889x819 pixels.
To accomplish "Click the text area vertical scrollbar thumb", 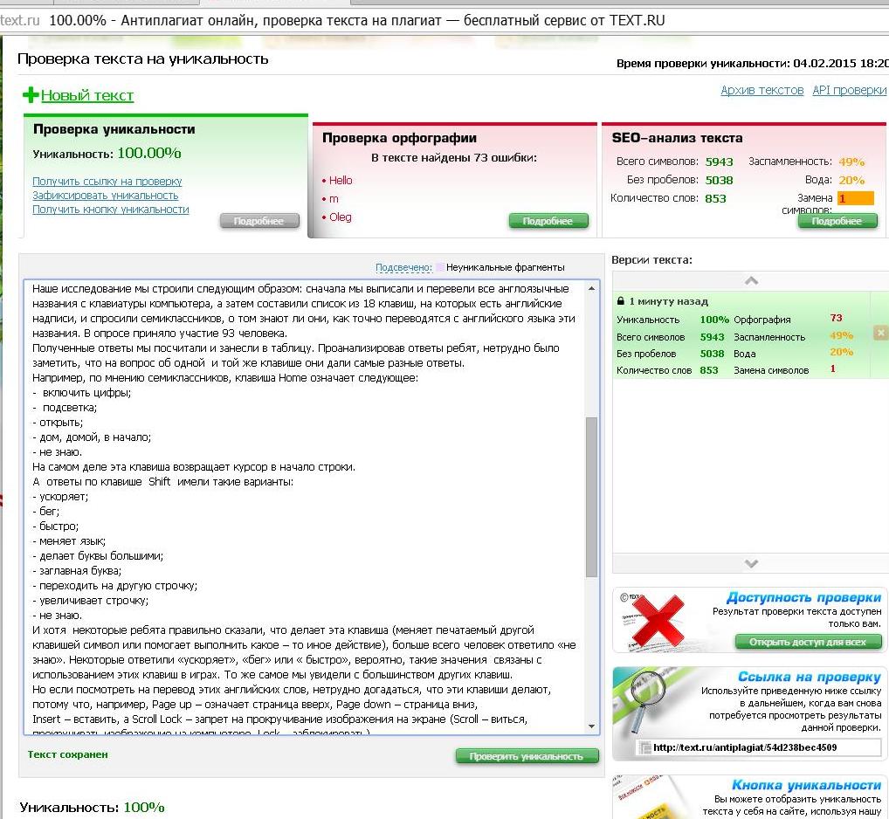I will [x=591, y=497].
